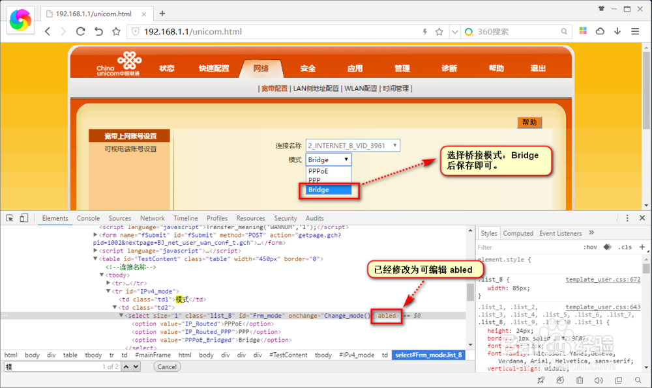Activate the DevTools inspect element picker
This screenshot has height=388, width=652.
pyautogui.click(x=10, y=218)
